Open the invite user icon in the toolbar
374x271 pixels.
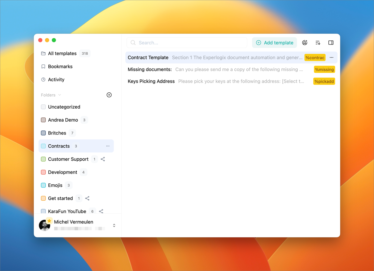pyautogui.click(x=305, y=42)
